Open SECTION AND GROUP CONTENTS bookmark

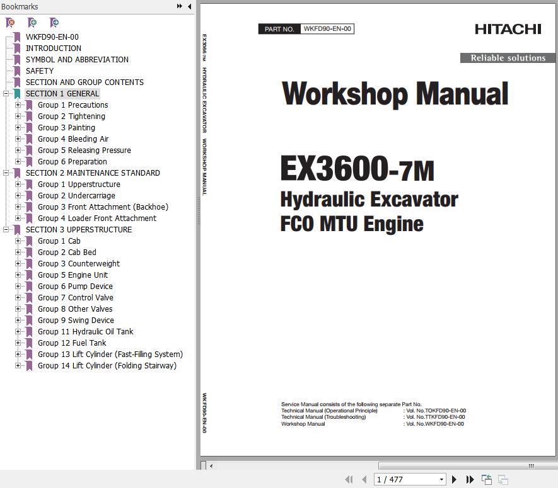[x=84, y=82]
